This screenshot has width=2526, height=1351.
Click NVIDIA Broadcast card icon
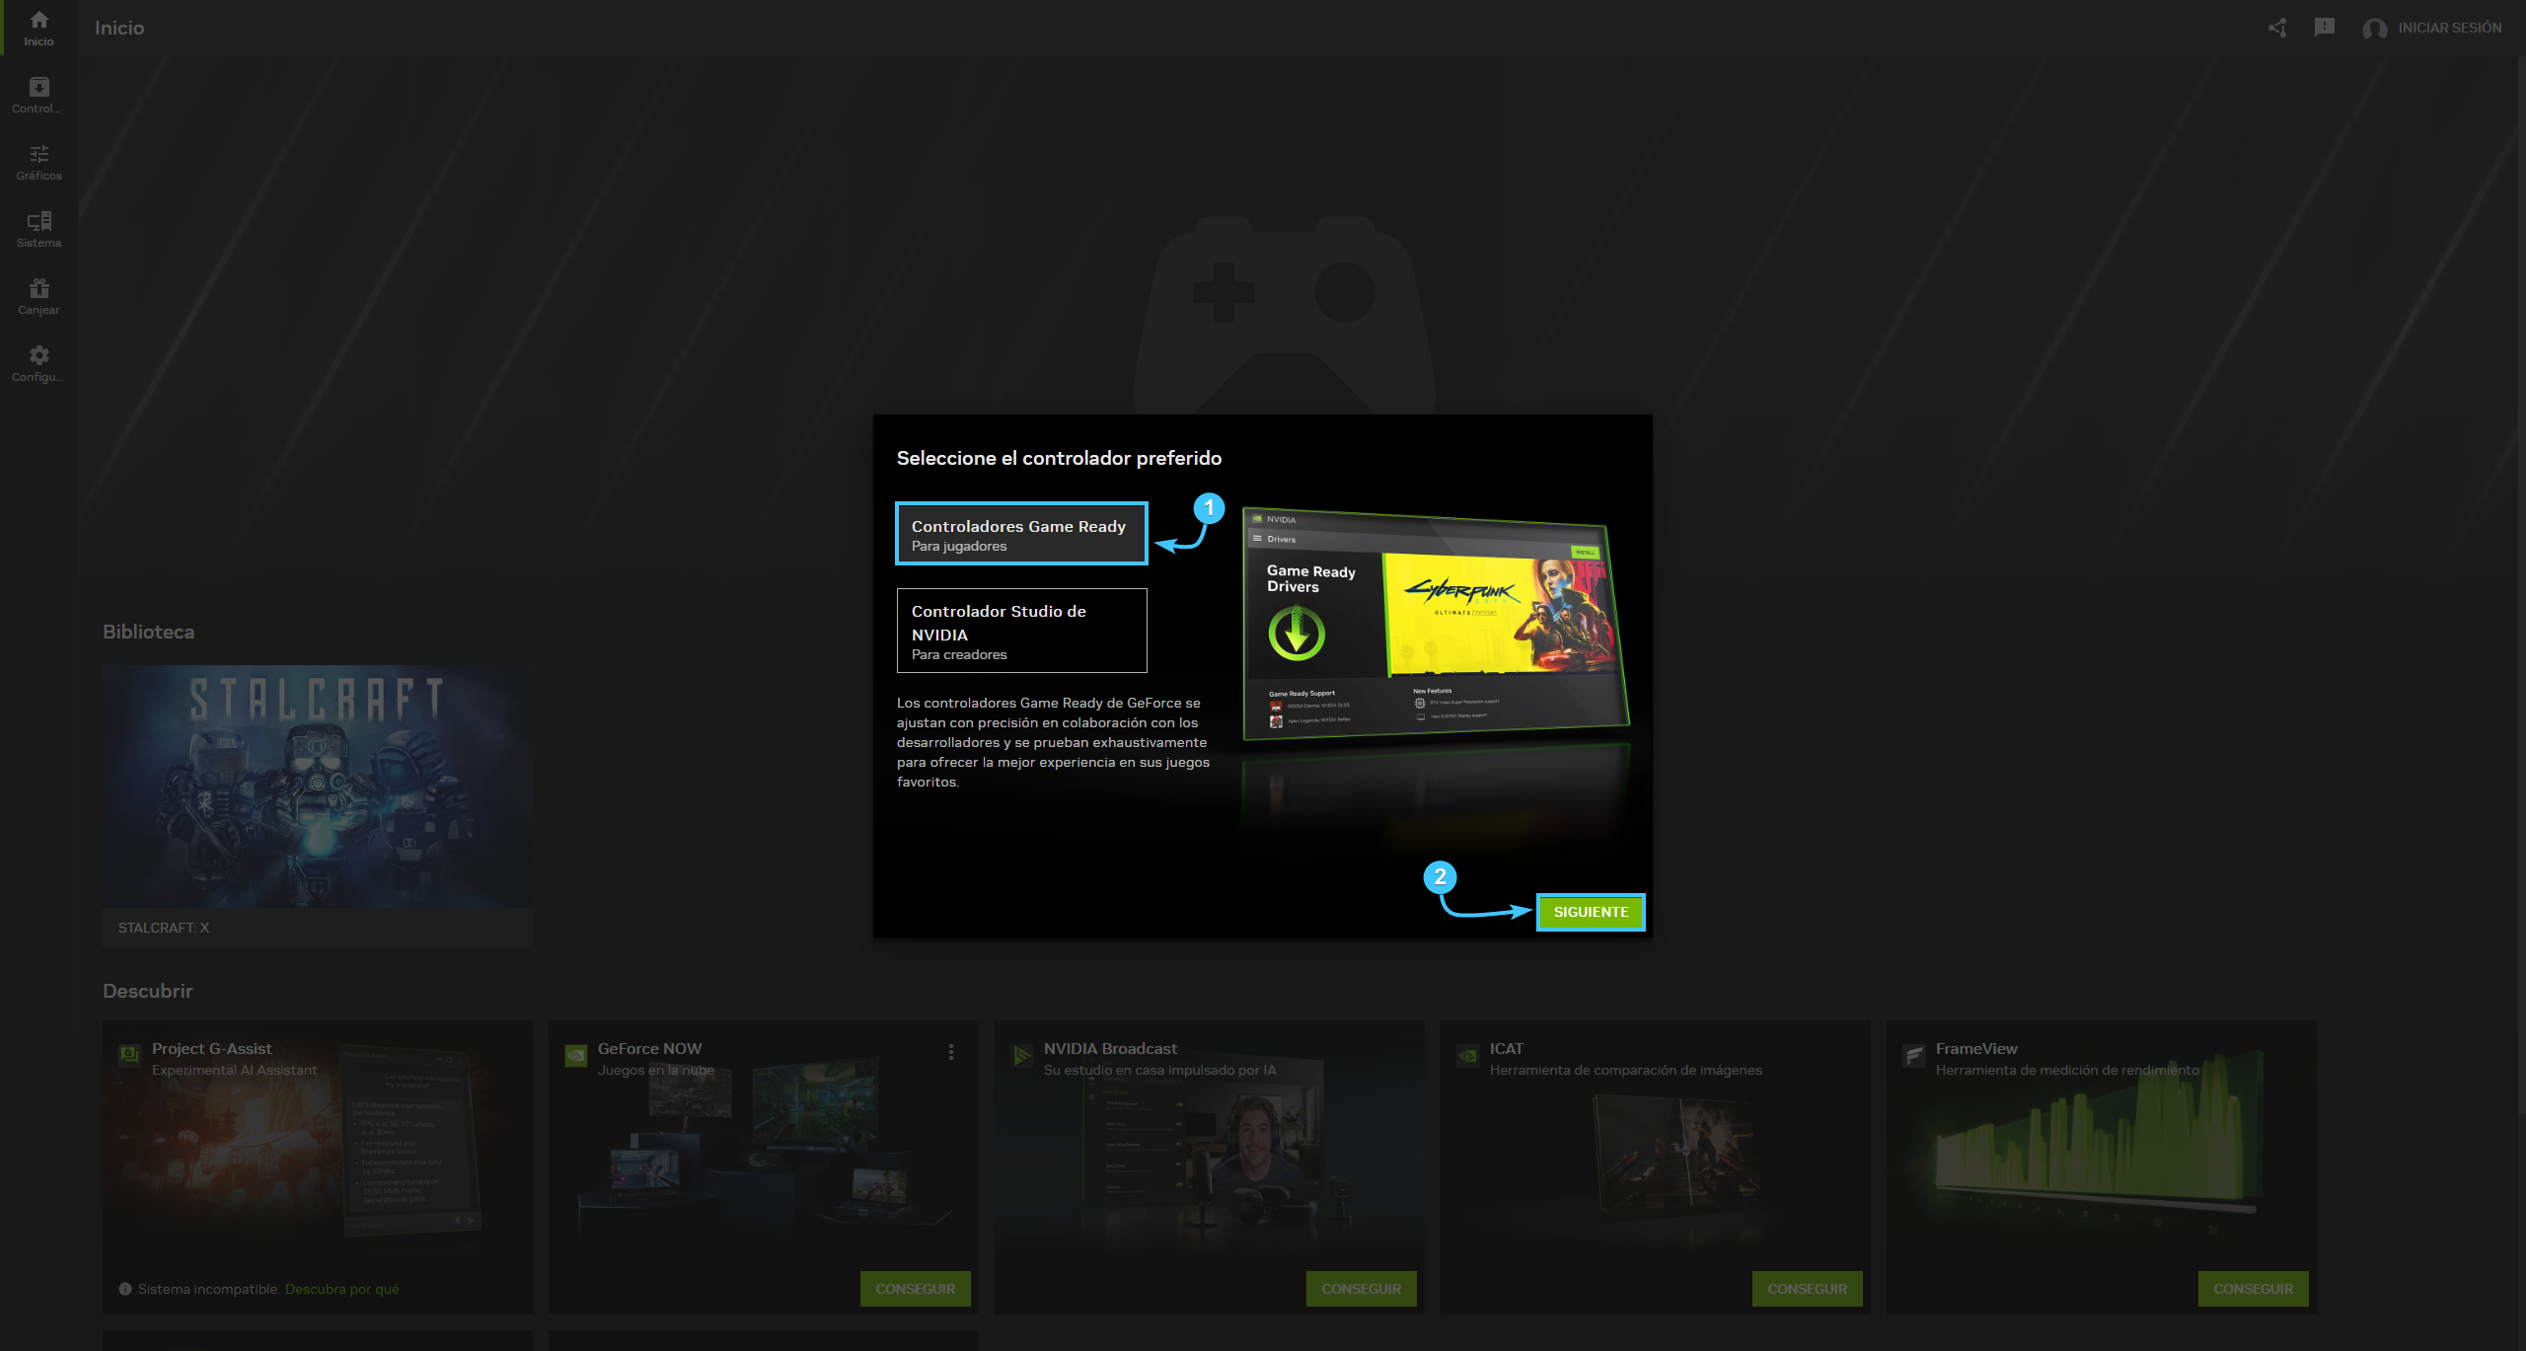[x=1021, y=1056]
